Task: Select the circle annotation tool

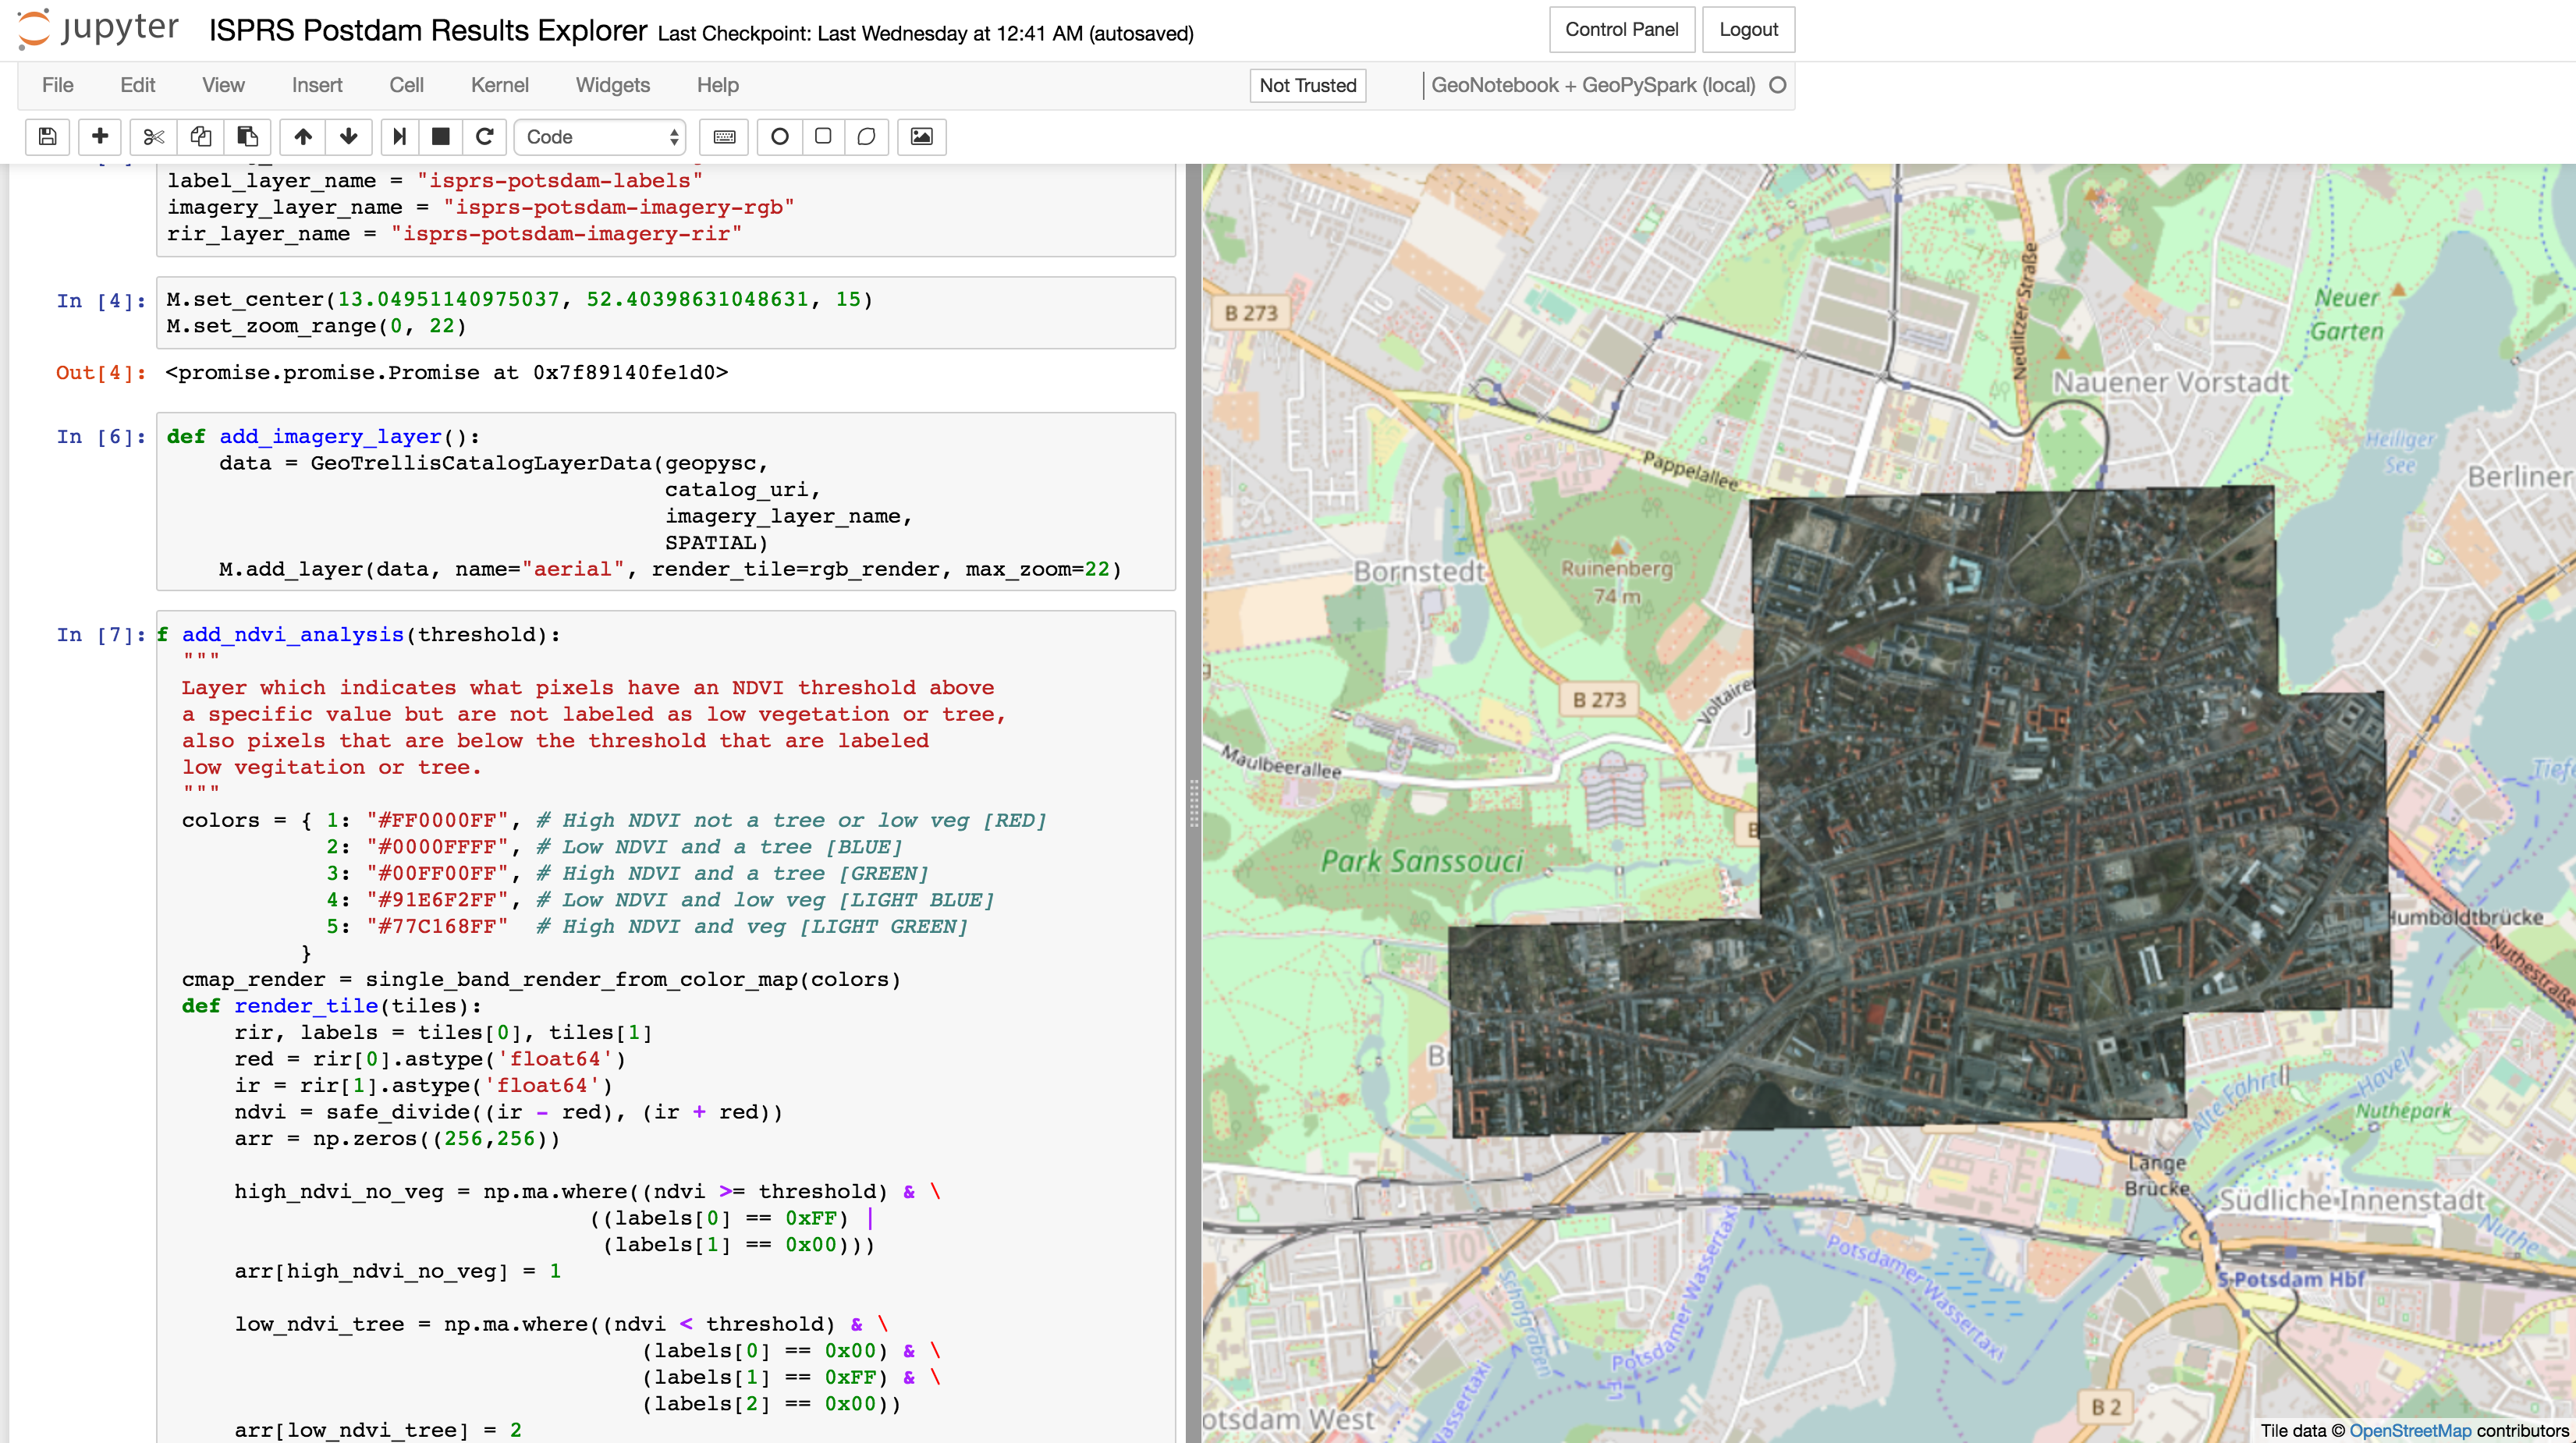Action: tap(780, 137)
